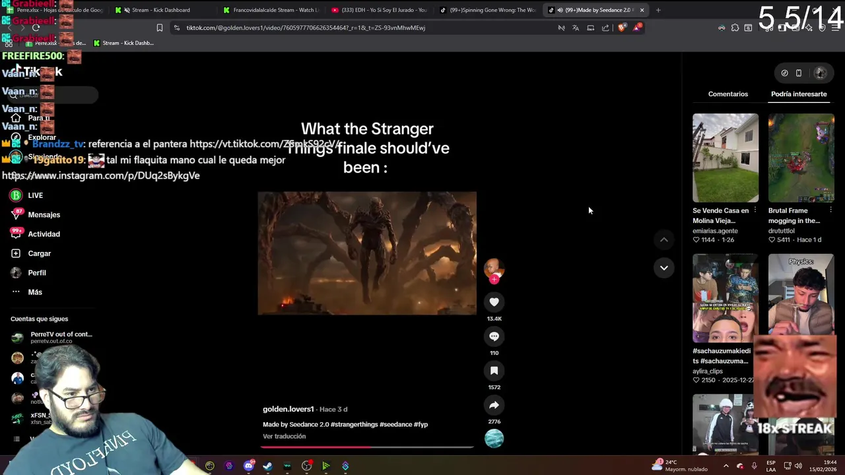Close the Made by Seedance 2.0 tab

click(642, 10)
